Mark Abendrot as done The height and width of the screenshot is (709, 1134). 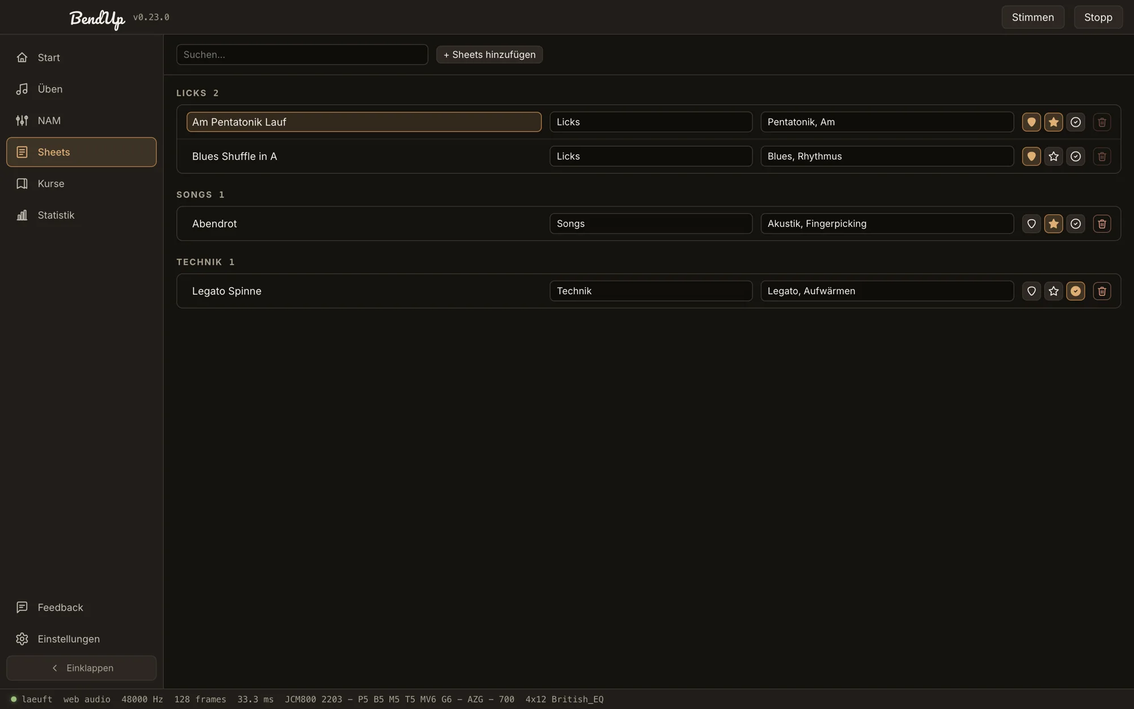1076,223
